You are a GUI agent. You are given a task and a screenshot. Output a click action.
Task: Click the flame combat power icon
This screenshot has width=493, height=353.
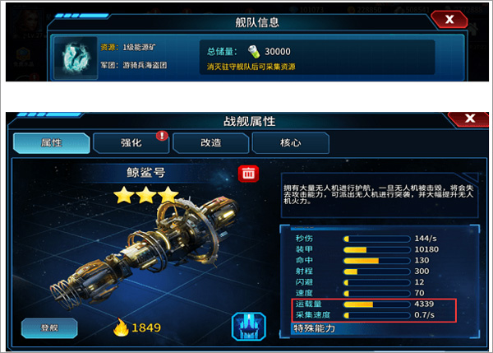point(121,327)
